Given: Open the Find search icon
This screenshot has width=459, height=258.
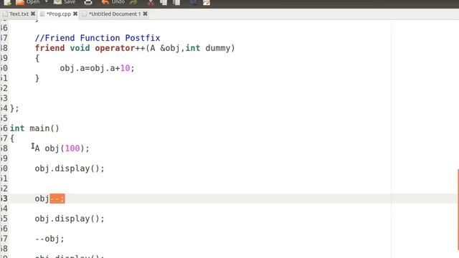Looking at the screenshot, I should tap(193, 2).
